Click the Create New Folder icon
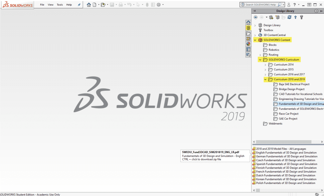The image size is (324, 196). [284, 17]
